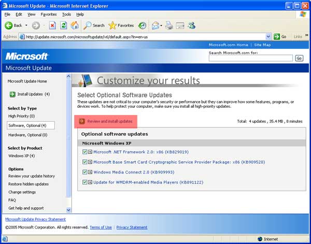Uncheck the Base Smart Card Cryptographic update
Image resolution: width=311 pixels, height=244 pixels.
[x=84, y=162]
